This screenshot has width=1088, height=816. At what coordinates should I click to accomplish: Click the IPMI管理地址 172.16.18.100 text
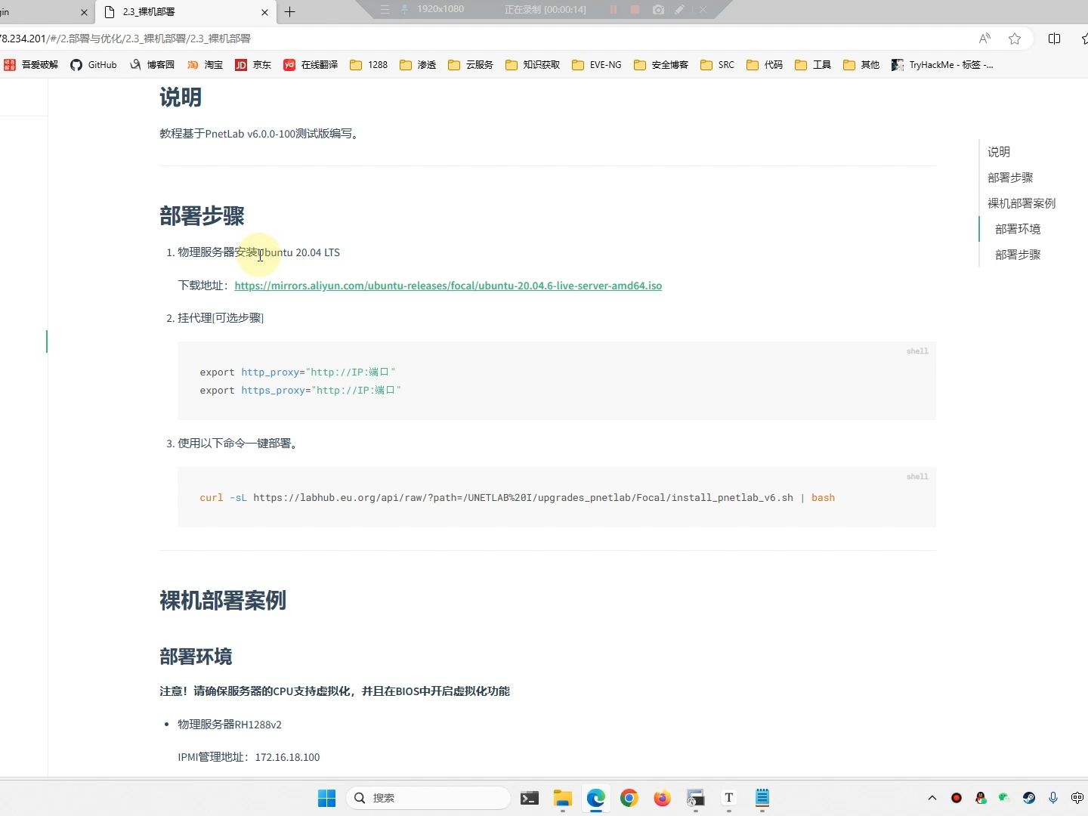[249, 757]
